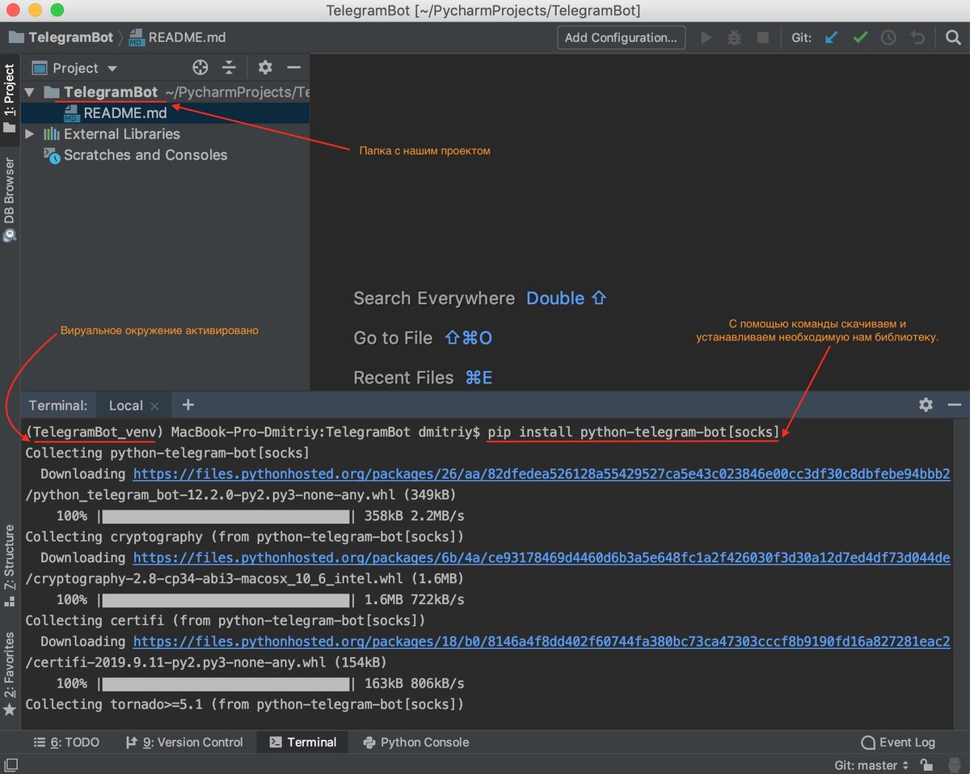970x774 pixels.
Task: Switch to the Local terminal tab
Action: point(125,405)
